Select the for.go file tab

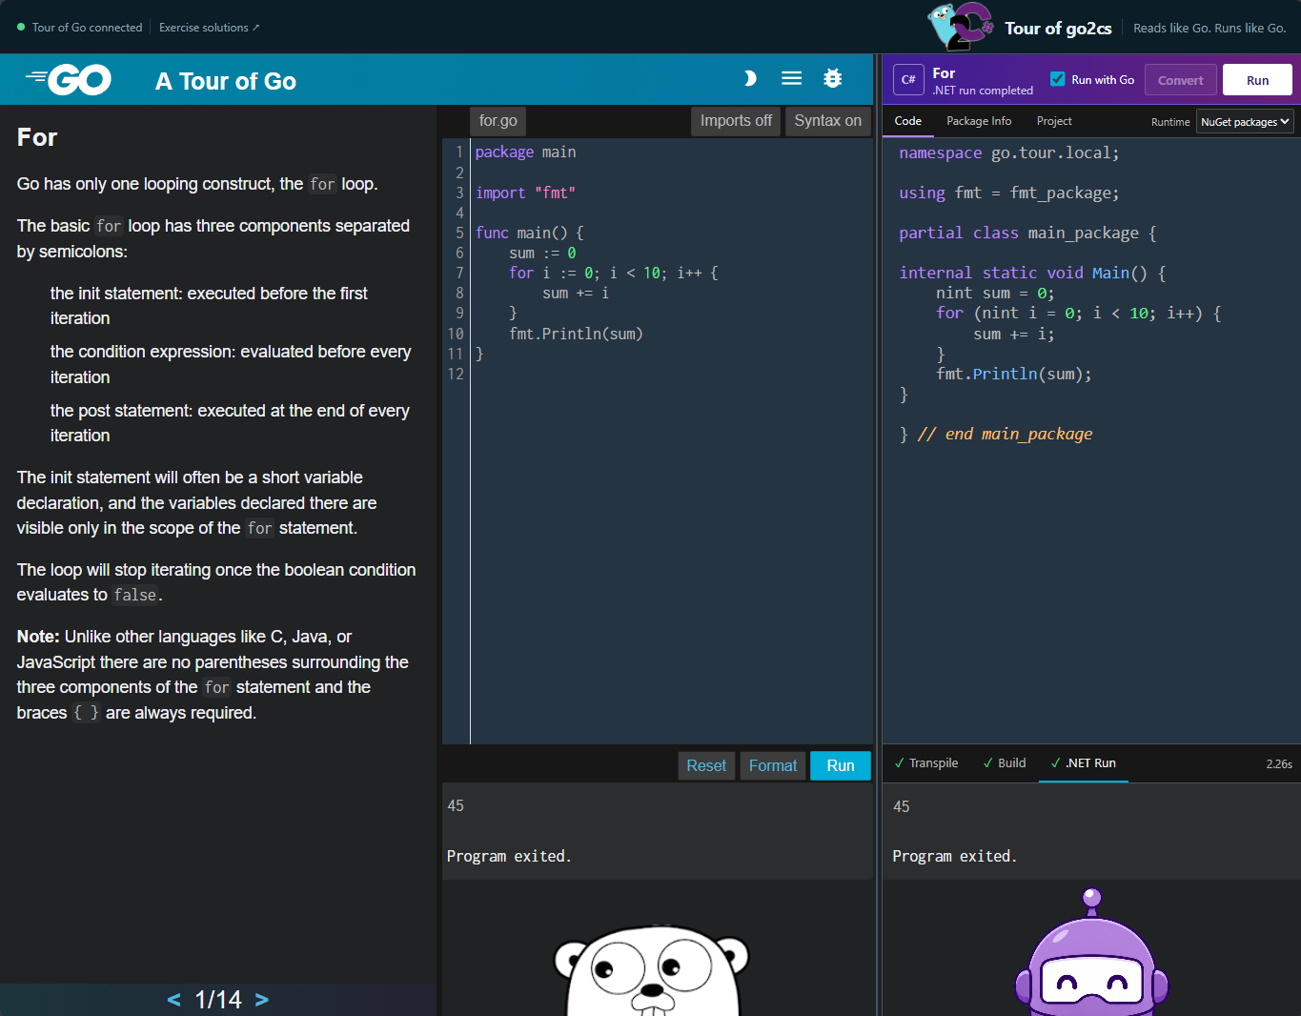pyautogui.click(x=498, y=121)
